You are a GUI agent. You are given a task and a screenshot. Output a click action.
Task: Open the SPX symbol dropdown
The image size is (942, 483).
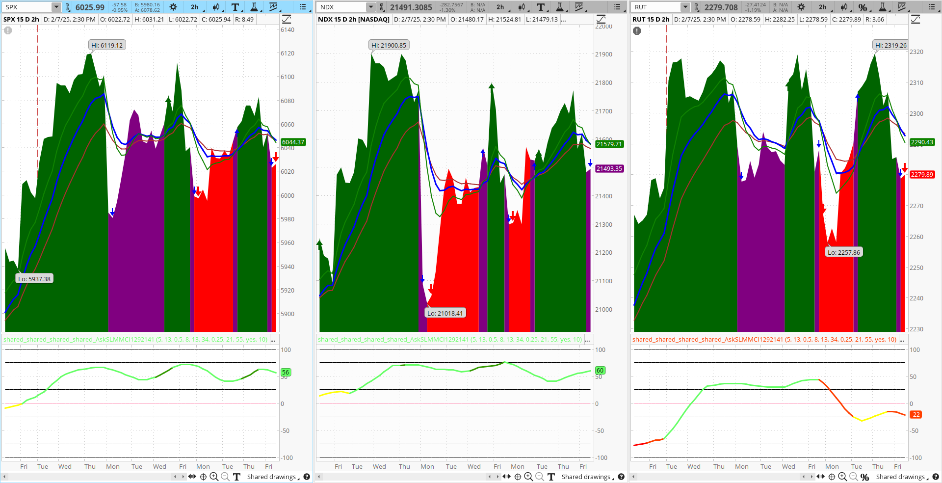click(55, 7)
